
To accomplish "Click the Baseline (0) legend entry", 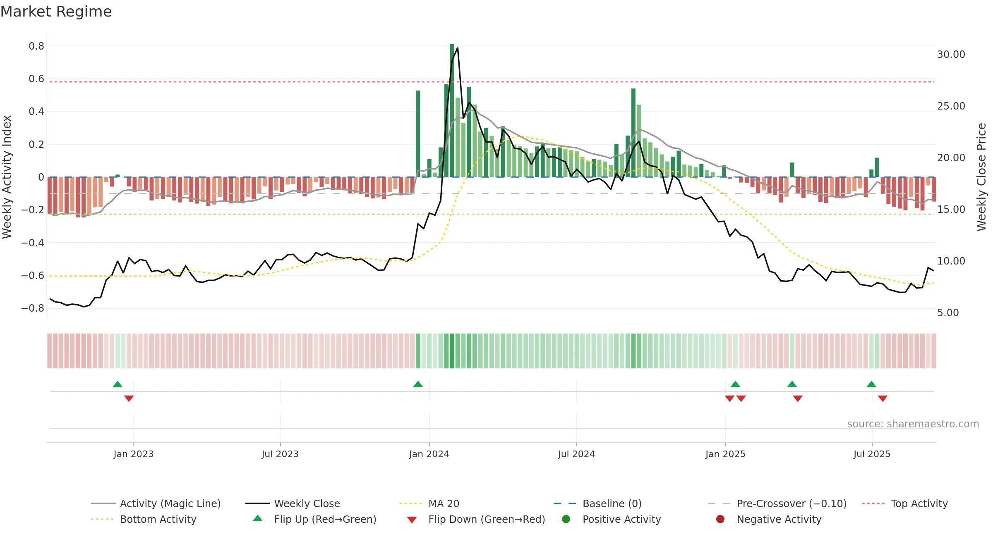I will click(597, 503).
